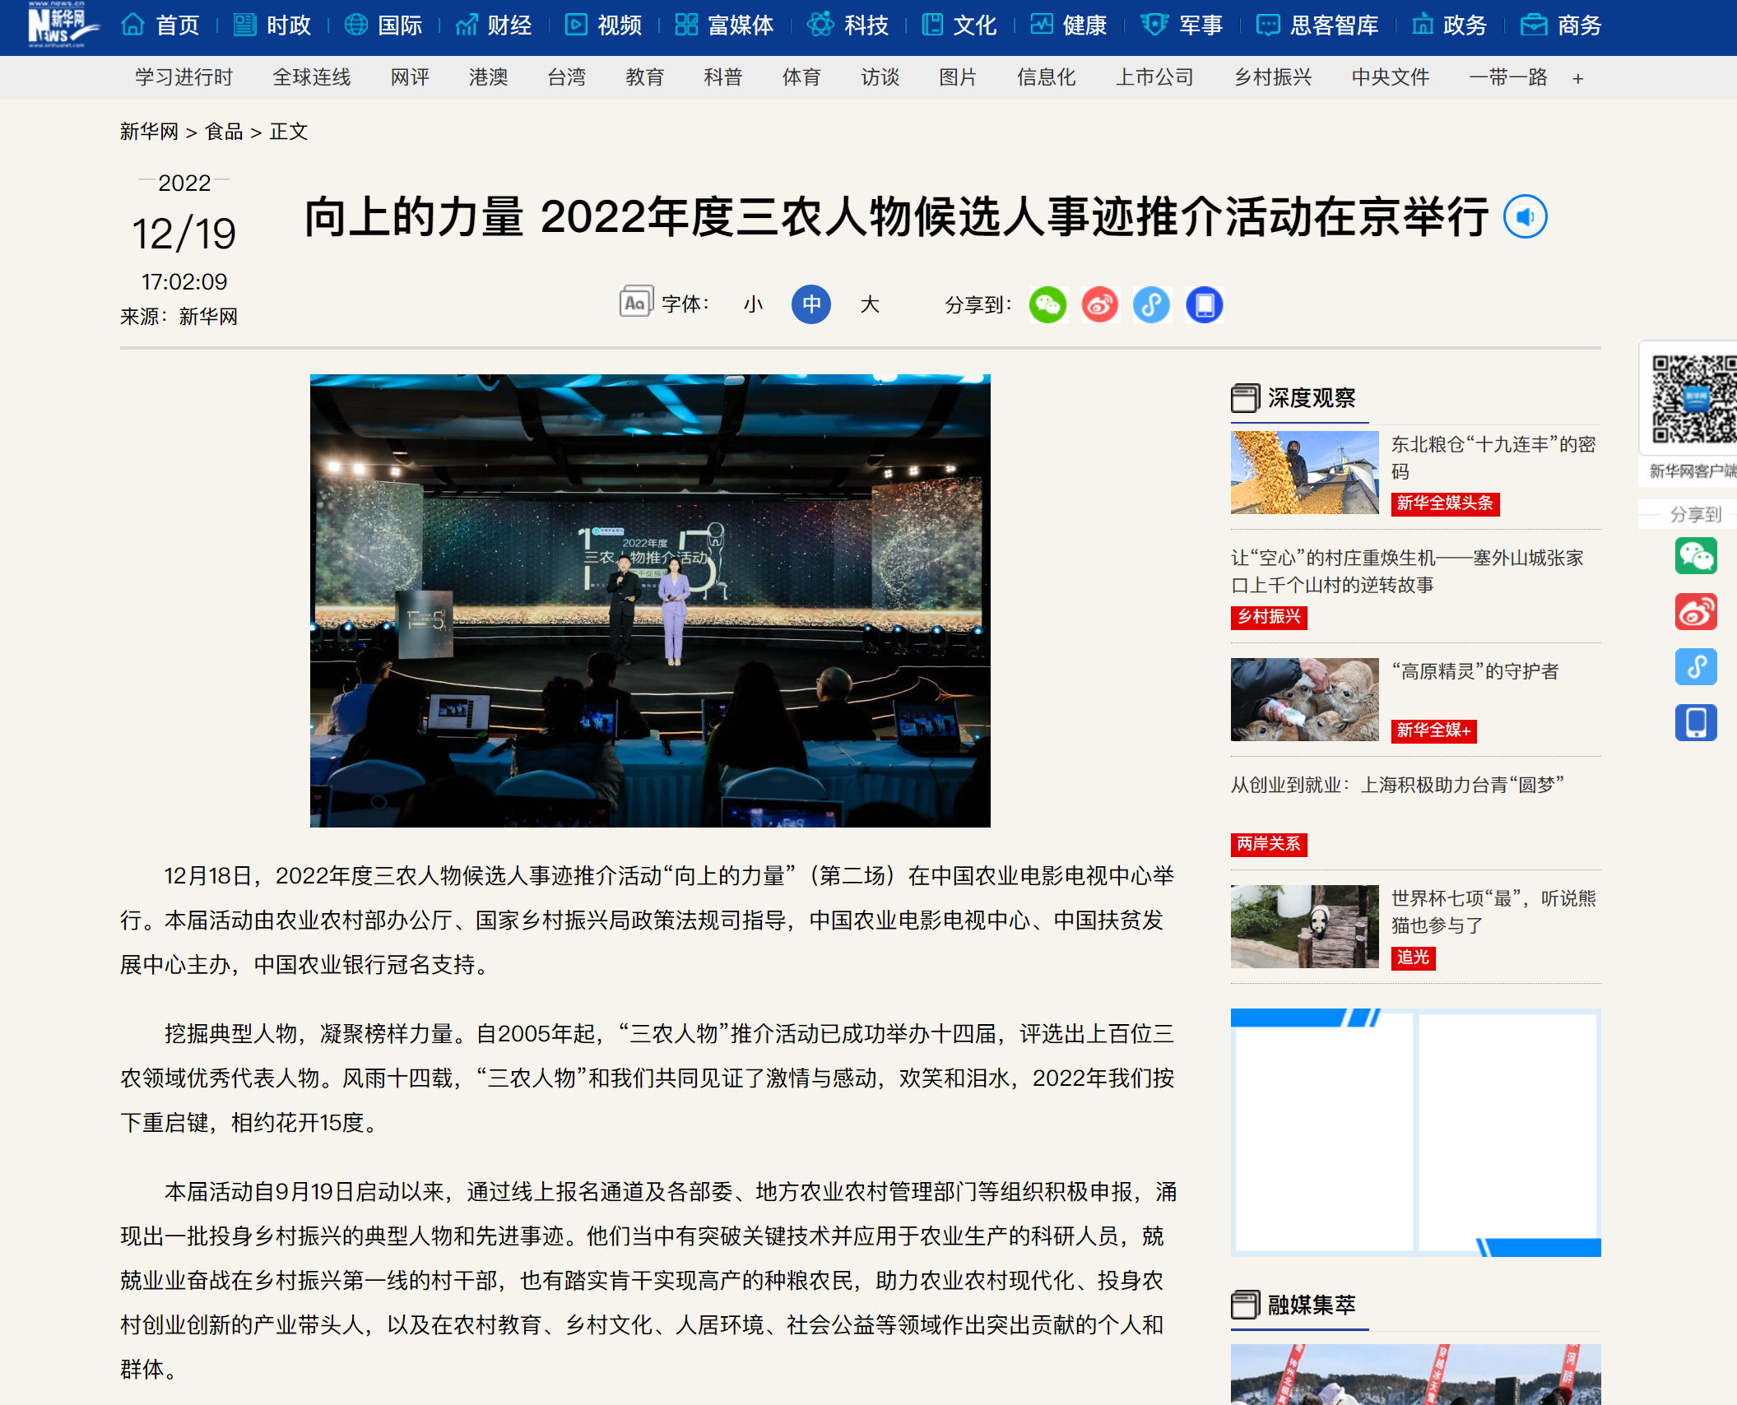Go to 上市公司 in sub navigation
The width and height of the screenshot is (1737, 1405).
(1154, 77)
